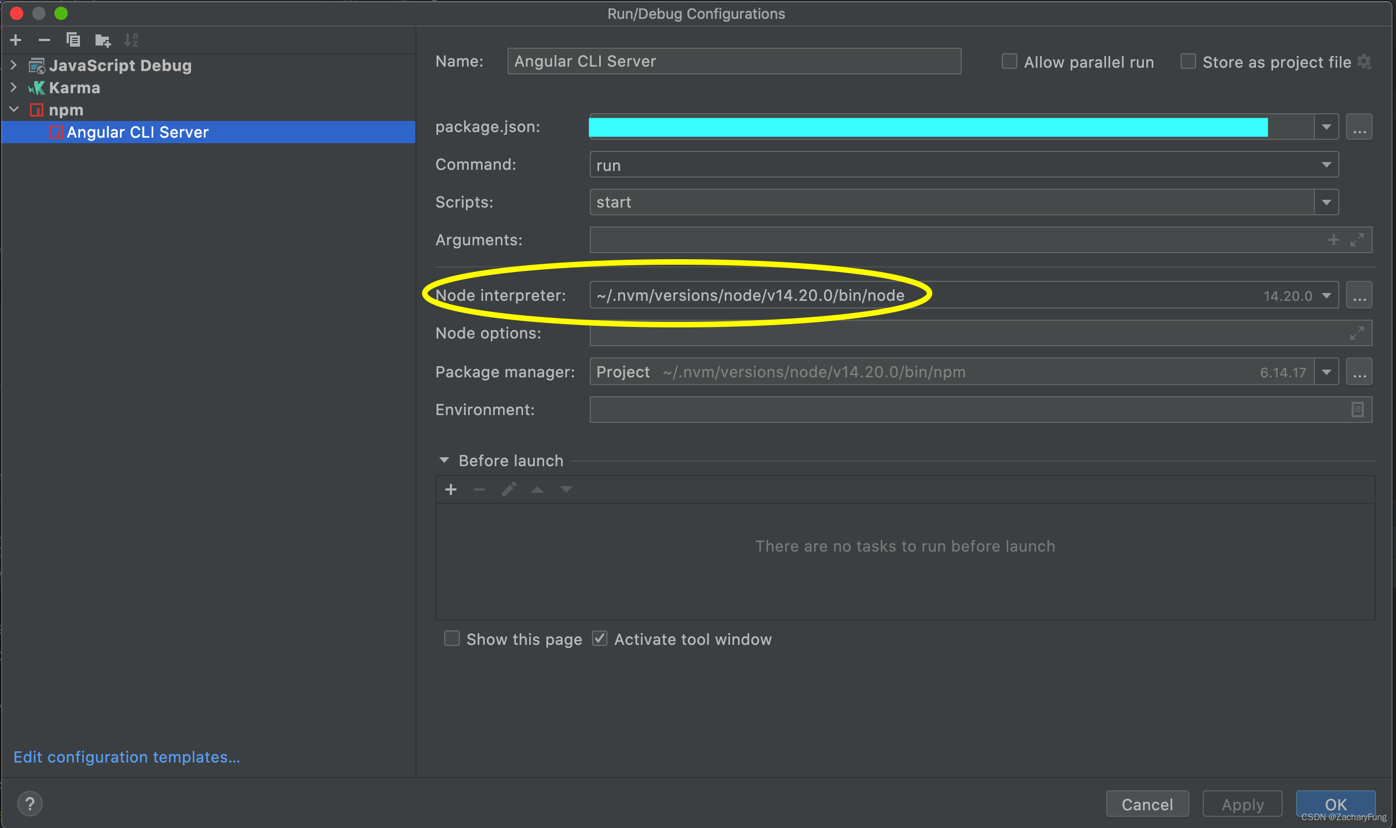Click the Apply button
The width and height of the screenshot is (1396, 828).
(x=1243, y=805)
